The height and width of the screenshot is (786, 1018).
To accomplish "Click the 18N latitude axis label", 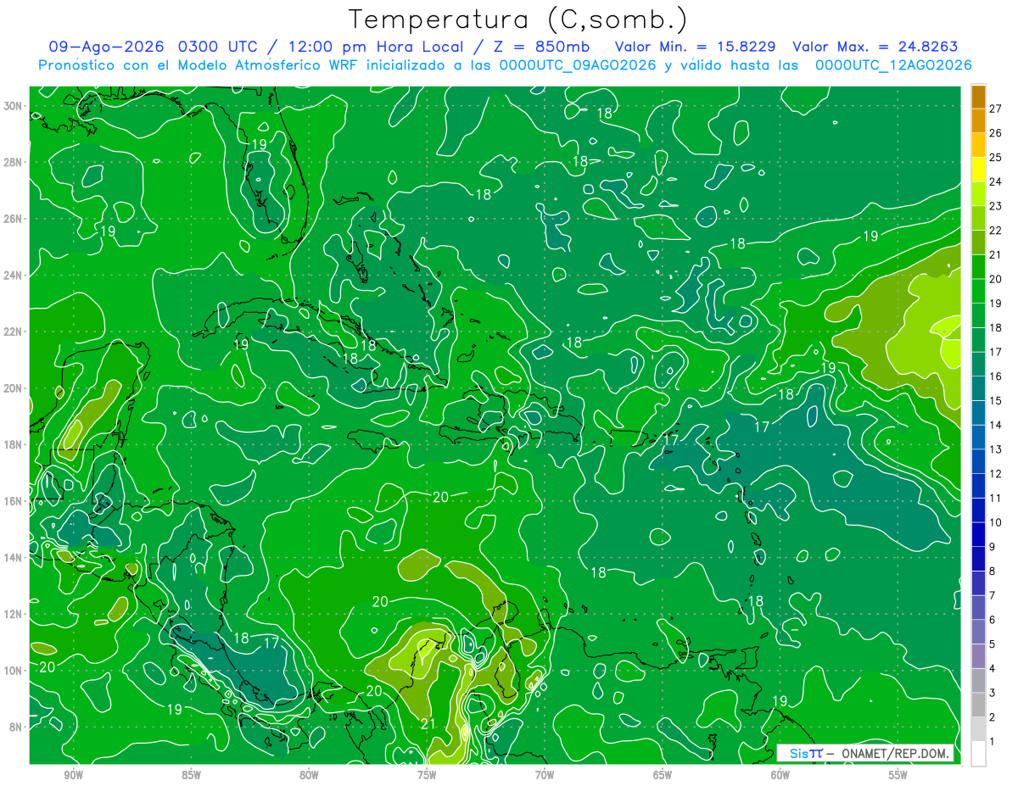I will [12, 444].
